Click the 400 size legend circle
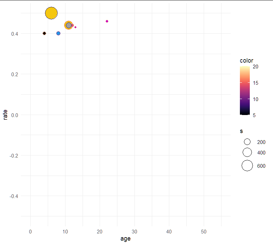273x245 pixels. click(x=247, y=152)
